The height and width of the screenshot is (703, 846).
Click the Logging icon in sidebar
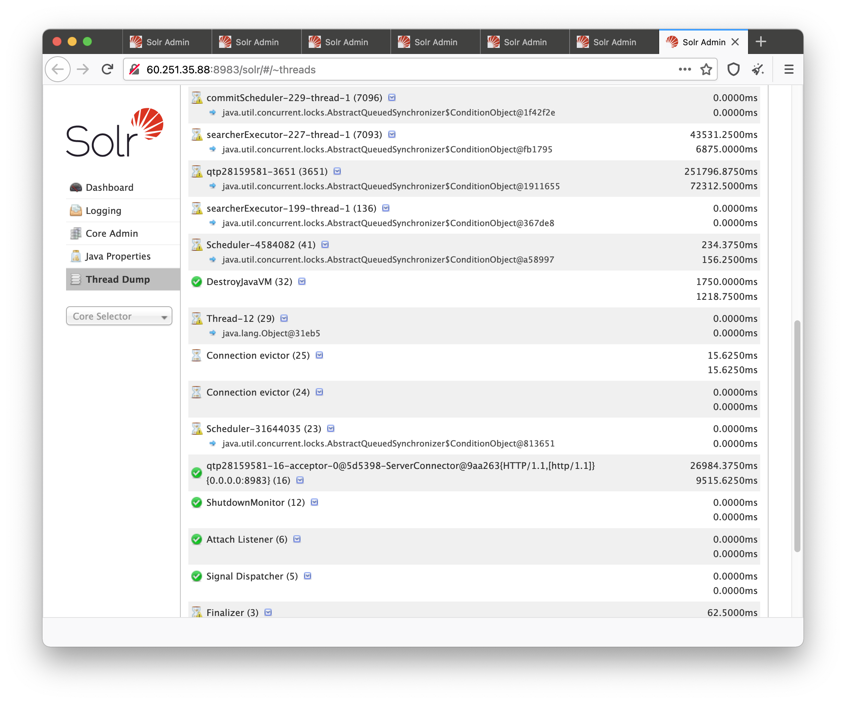[x=75, y=210]
